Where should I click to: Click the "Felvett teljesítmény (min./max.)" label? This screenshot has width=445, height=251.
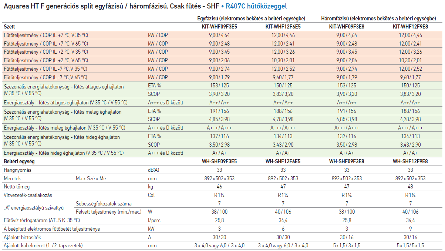point(108,212)
